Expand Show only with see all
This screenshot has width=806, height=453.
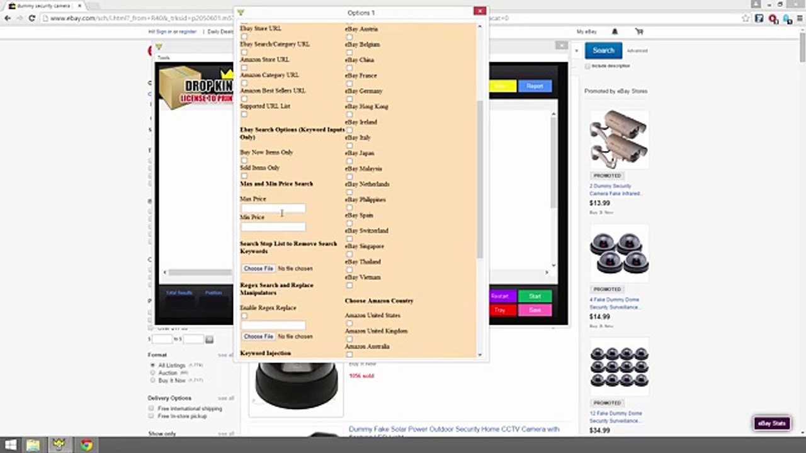[x=225, y=434]
